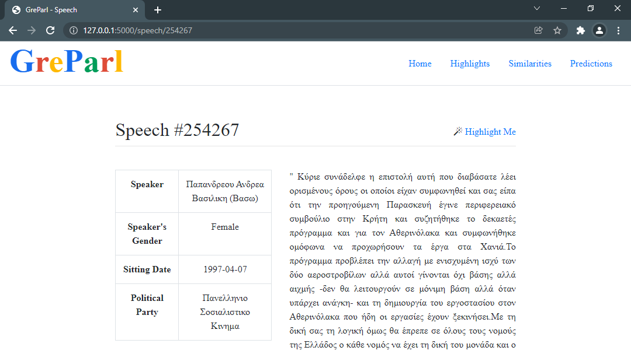Open the Highlights page
The height and width of the screenshot is (354, 631).
point(470,64)
